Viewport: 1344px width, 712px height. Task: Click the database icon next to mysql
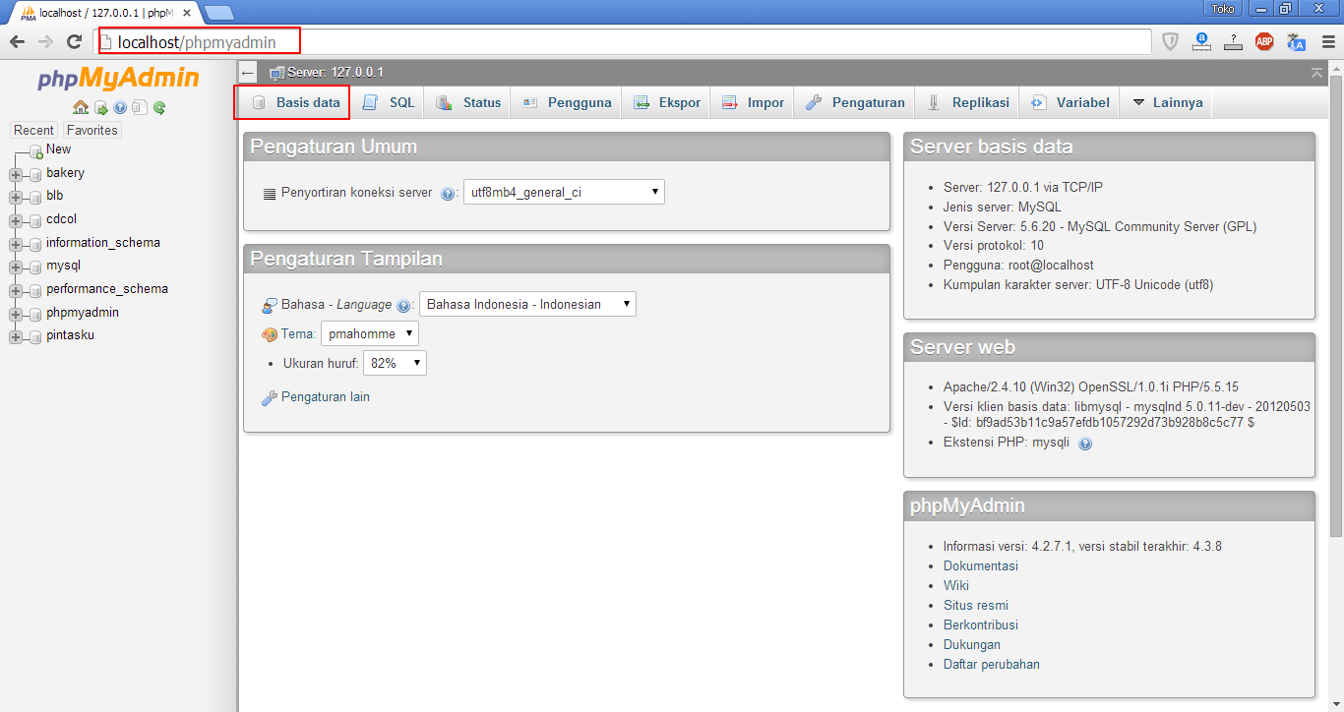pyautogui.click(x=35, y=267)
